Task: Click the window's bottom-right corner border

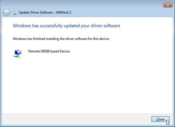Action: [x=174, y=126]
